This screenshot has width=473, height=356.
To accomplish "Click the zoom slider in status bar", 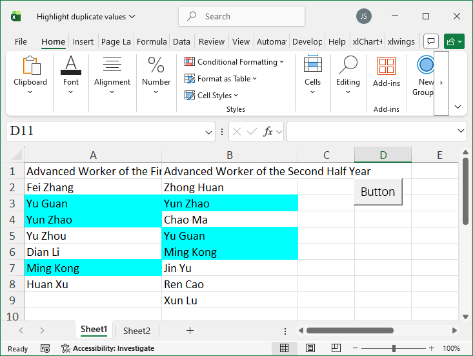I will (x=394, y=348).
